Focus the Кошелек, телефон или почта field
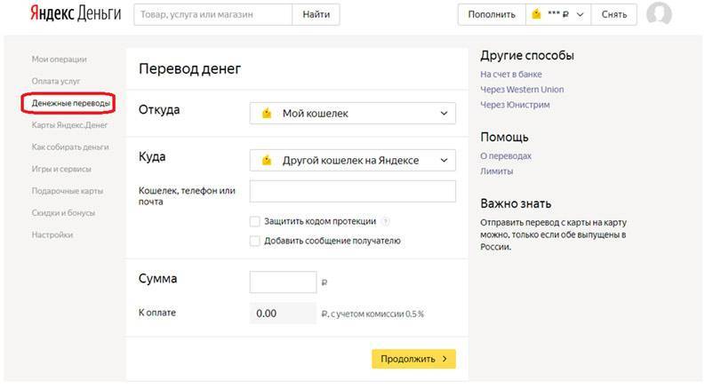The height and width of the screenshot is (389, 713). 352,192
